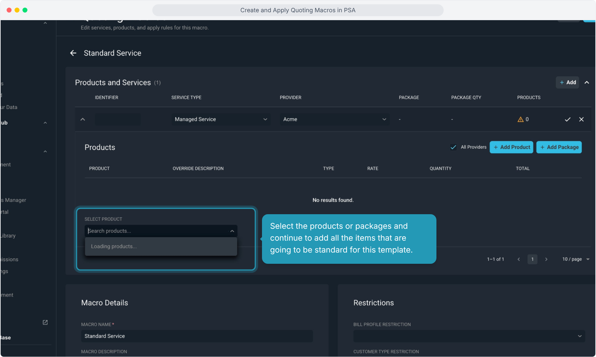Screen dimensions: 596x357
Task: Collapse the sidebar section beside 'ub'
Action: pos(45,123)
